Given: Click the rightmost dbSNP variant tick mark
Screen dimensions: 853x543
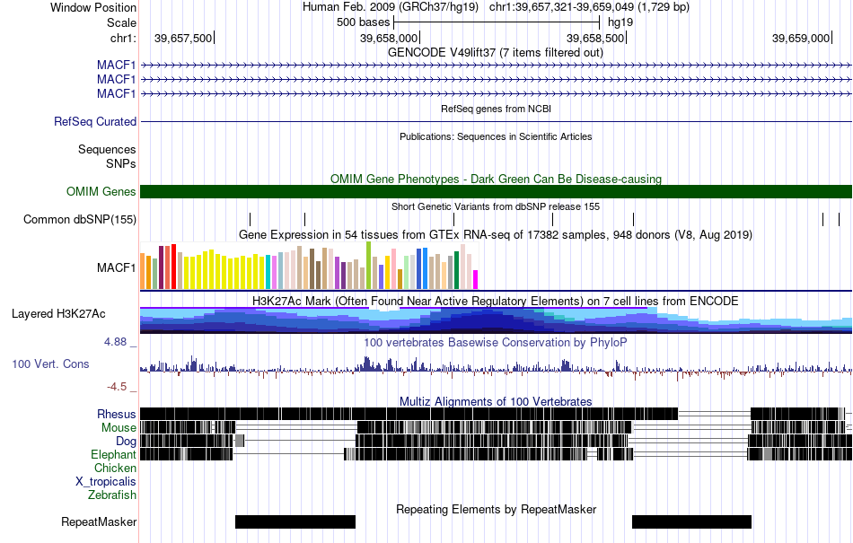Looking at the screenshot, I should click(839, 220).
